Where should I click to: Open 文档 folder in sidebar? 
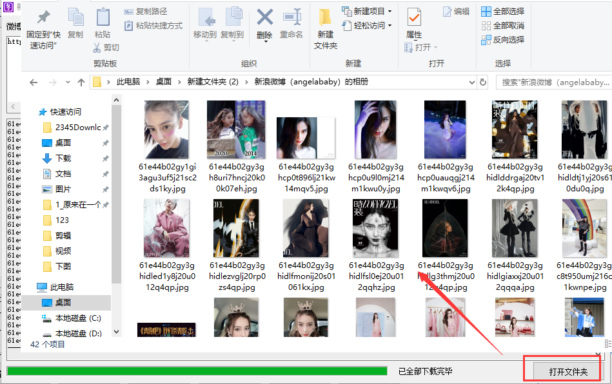57,173
